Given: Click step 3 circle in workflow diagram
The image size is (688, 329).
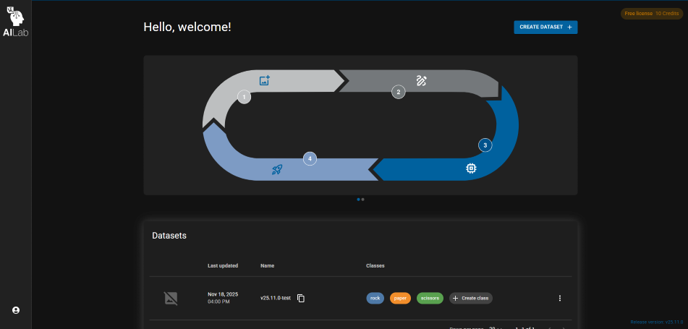Looking at the screenshot, I should point(485,145).
